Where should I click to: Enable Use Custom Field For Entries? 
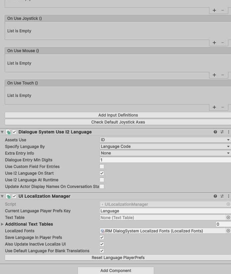pos(102,166)
